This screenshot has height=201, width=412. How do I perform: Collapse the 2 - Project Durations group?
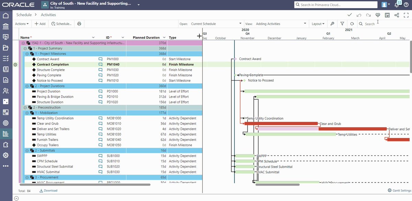(27, 86)
